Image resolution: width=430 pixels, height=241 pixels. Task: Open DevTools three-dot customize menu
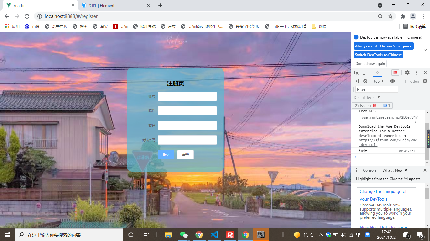tap(416, 72)
